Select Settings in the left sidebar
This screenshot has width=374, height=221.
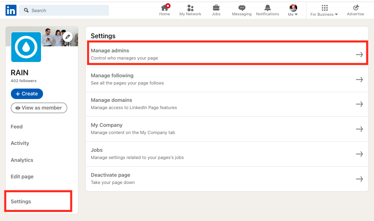(x=21, y=201)
